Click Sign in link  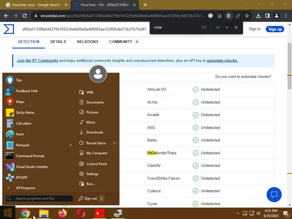click(255, 29)
